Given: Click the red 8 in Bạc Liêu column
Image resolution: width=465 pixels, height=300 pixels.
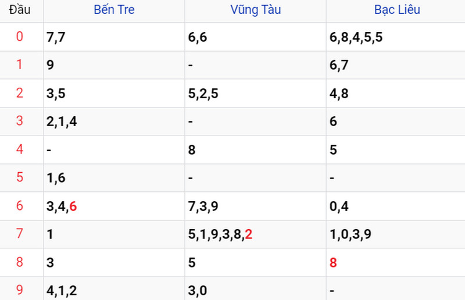Looking at the screenshot, I should (333, 263).
